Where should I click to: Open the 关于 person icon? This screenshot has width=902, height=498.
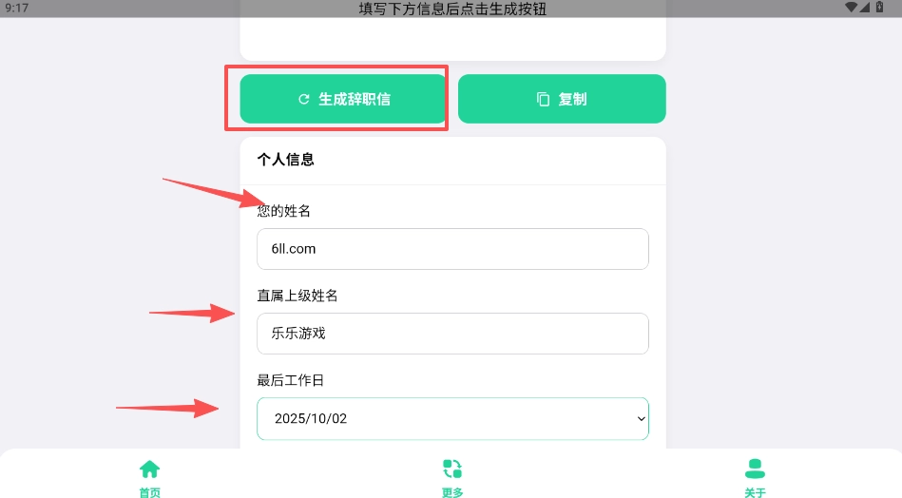point(755,469)
